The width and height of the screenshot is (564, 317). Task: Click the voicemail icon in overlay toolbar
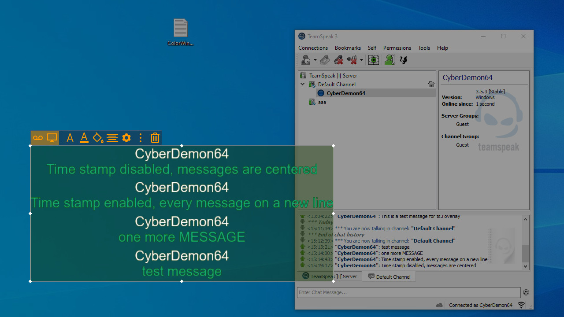pyautogui.click(x=38, y=138)
